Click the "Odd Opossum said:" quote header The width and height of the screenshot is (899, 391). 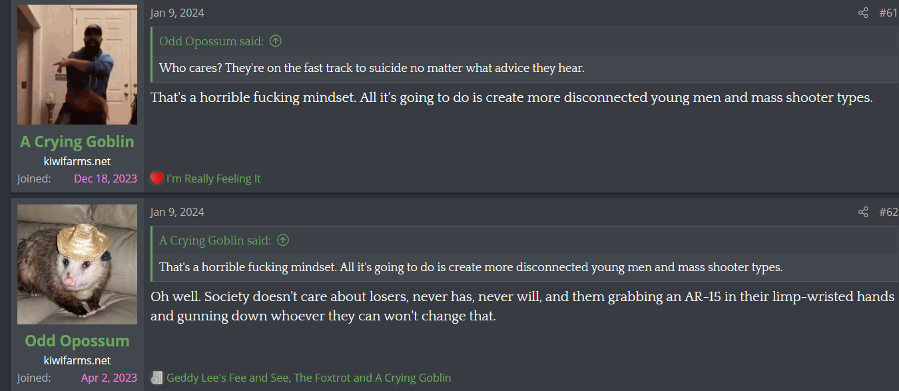pyautogui.click(x=211, y=41)
